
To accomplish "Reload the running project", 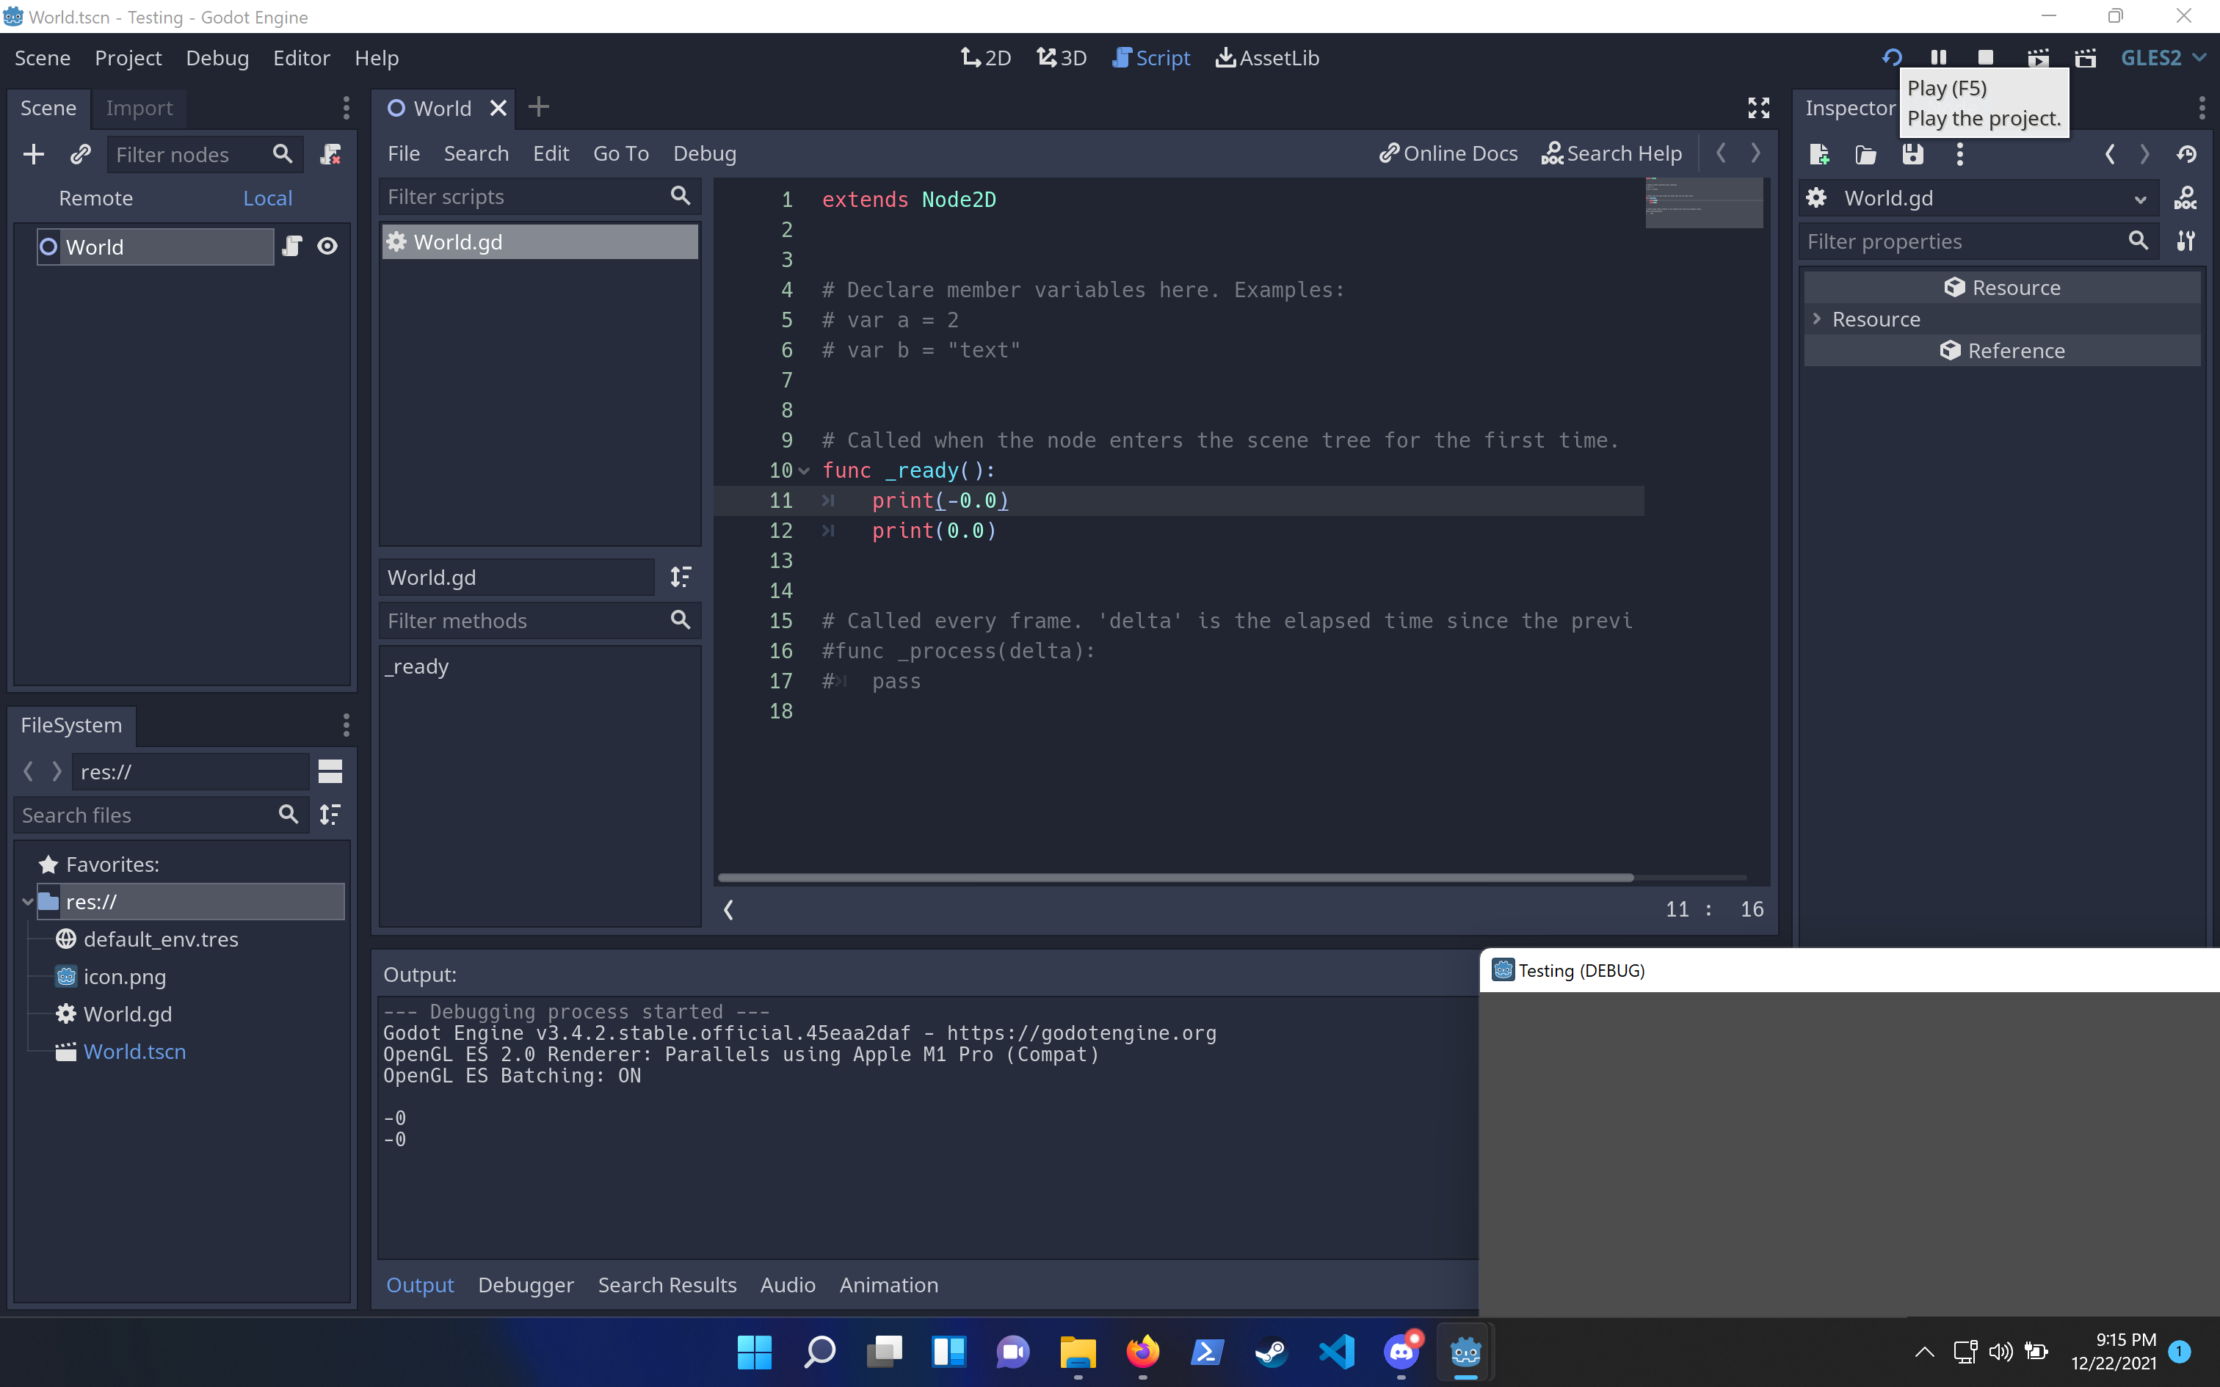I will (x=1892, y=58).
